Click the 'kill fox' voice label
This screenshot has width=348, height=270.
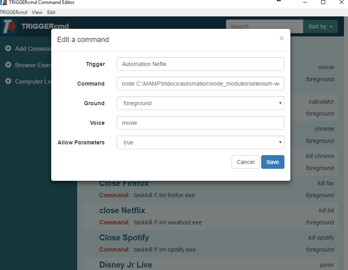[x=326, y=183]
